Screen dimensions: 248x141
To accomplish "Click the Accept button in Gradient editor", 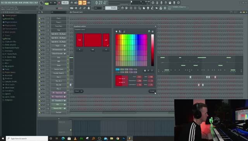I will pyautogui.click(x=152, y=91).
